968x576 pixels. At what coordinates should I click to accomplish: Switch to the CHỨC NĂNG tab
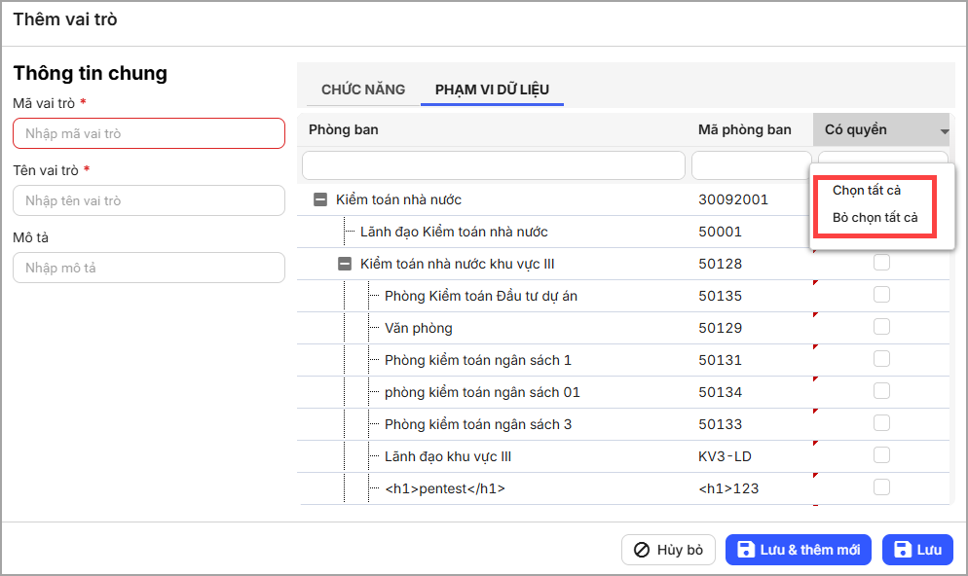[x=363, y=90]
